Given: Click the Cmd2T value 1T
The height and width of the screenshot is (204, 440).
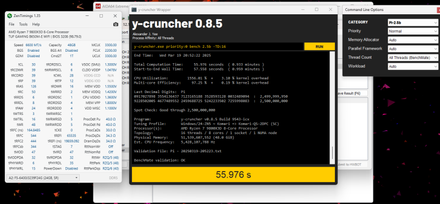Looking at the screenshot, I should click(x=71, y=56).
